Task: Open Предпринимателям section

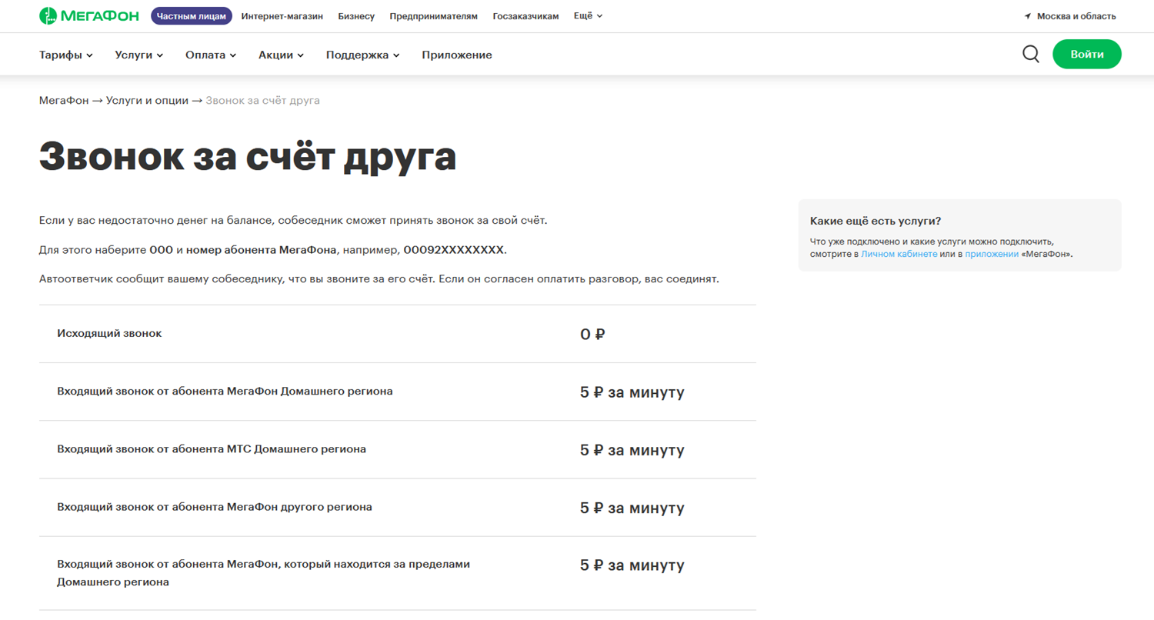Action: click(x=433, y=16)
